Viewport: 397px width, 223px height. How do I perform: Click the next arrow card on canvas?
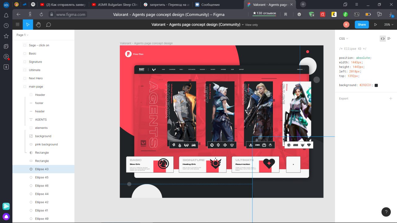pos(293,164)
